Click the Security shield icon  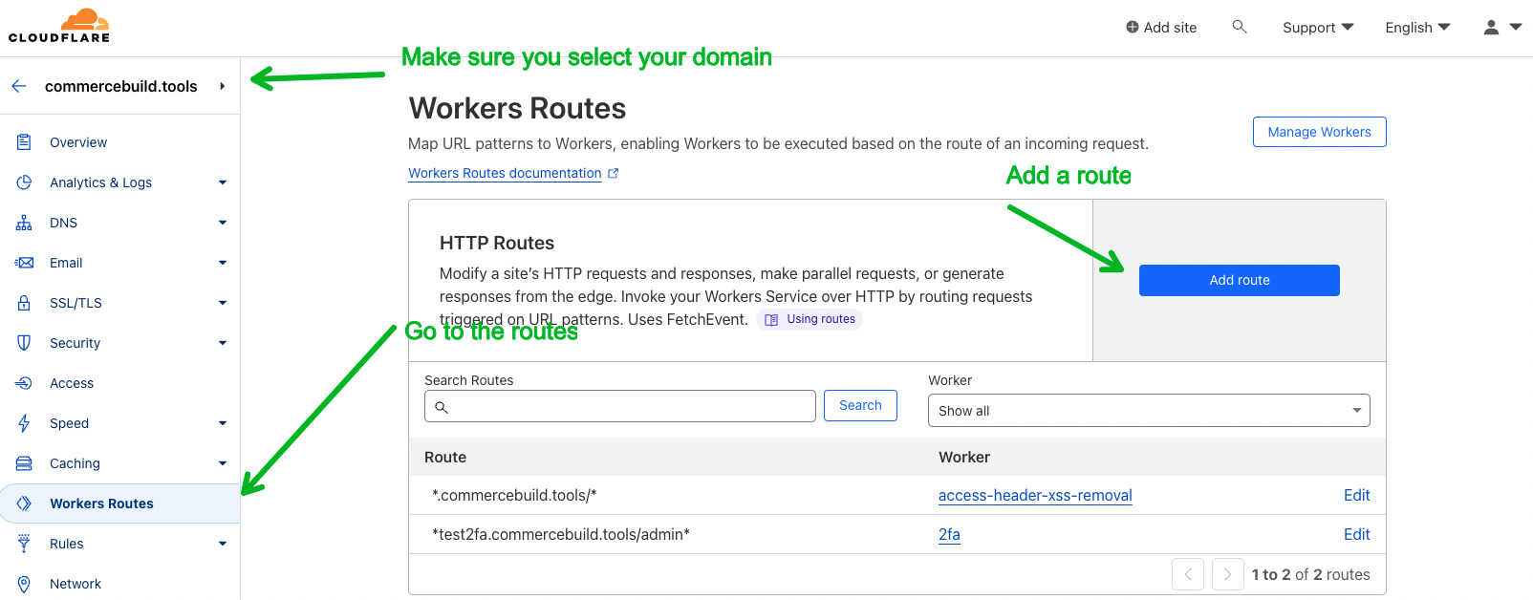point(24,343)
